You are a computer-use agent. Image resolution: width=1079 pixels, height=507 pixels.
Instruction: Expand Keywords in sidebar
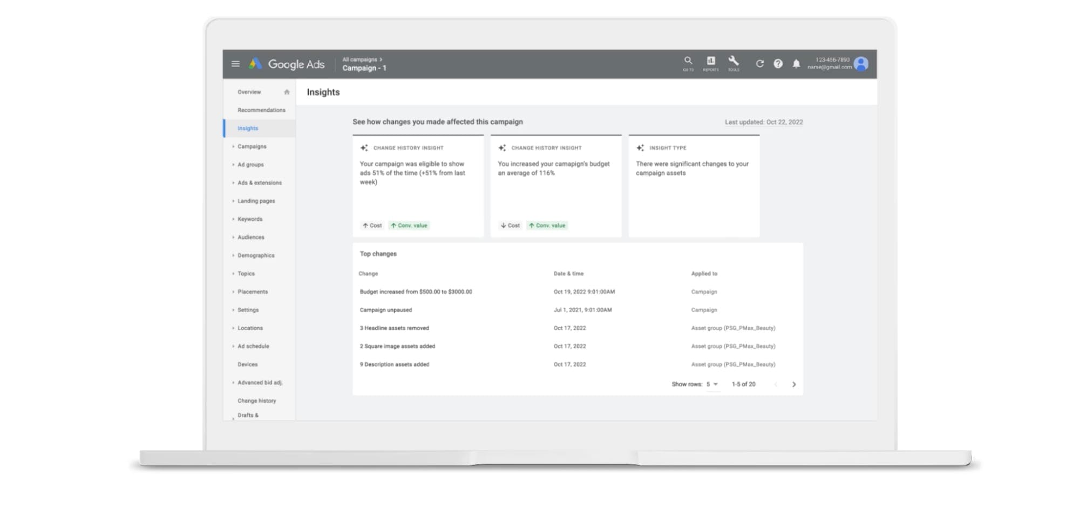pyautogui.click(x=250, y=219)
